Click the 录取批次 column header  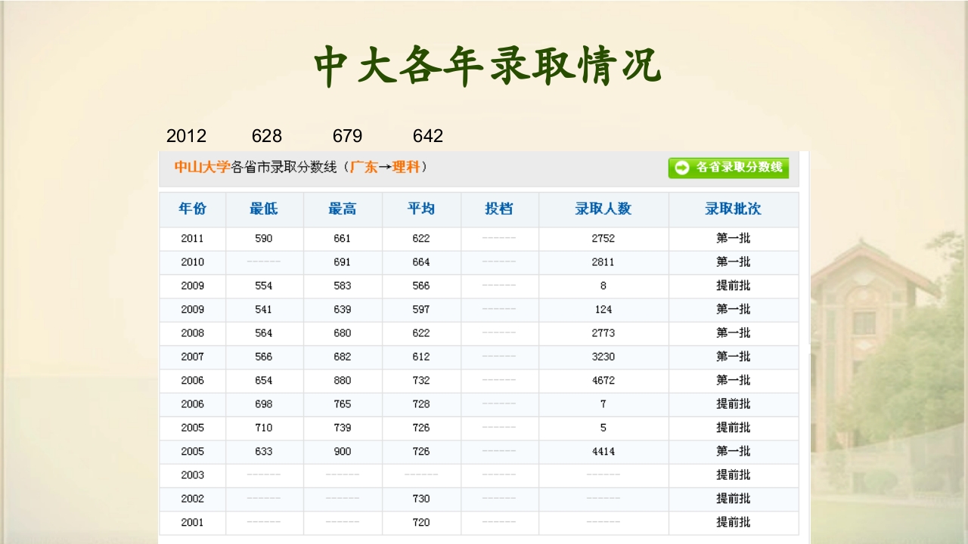click(734, 209)
